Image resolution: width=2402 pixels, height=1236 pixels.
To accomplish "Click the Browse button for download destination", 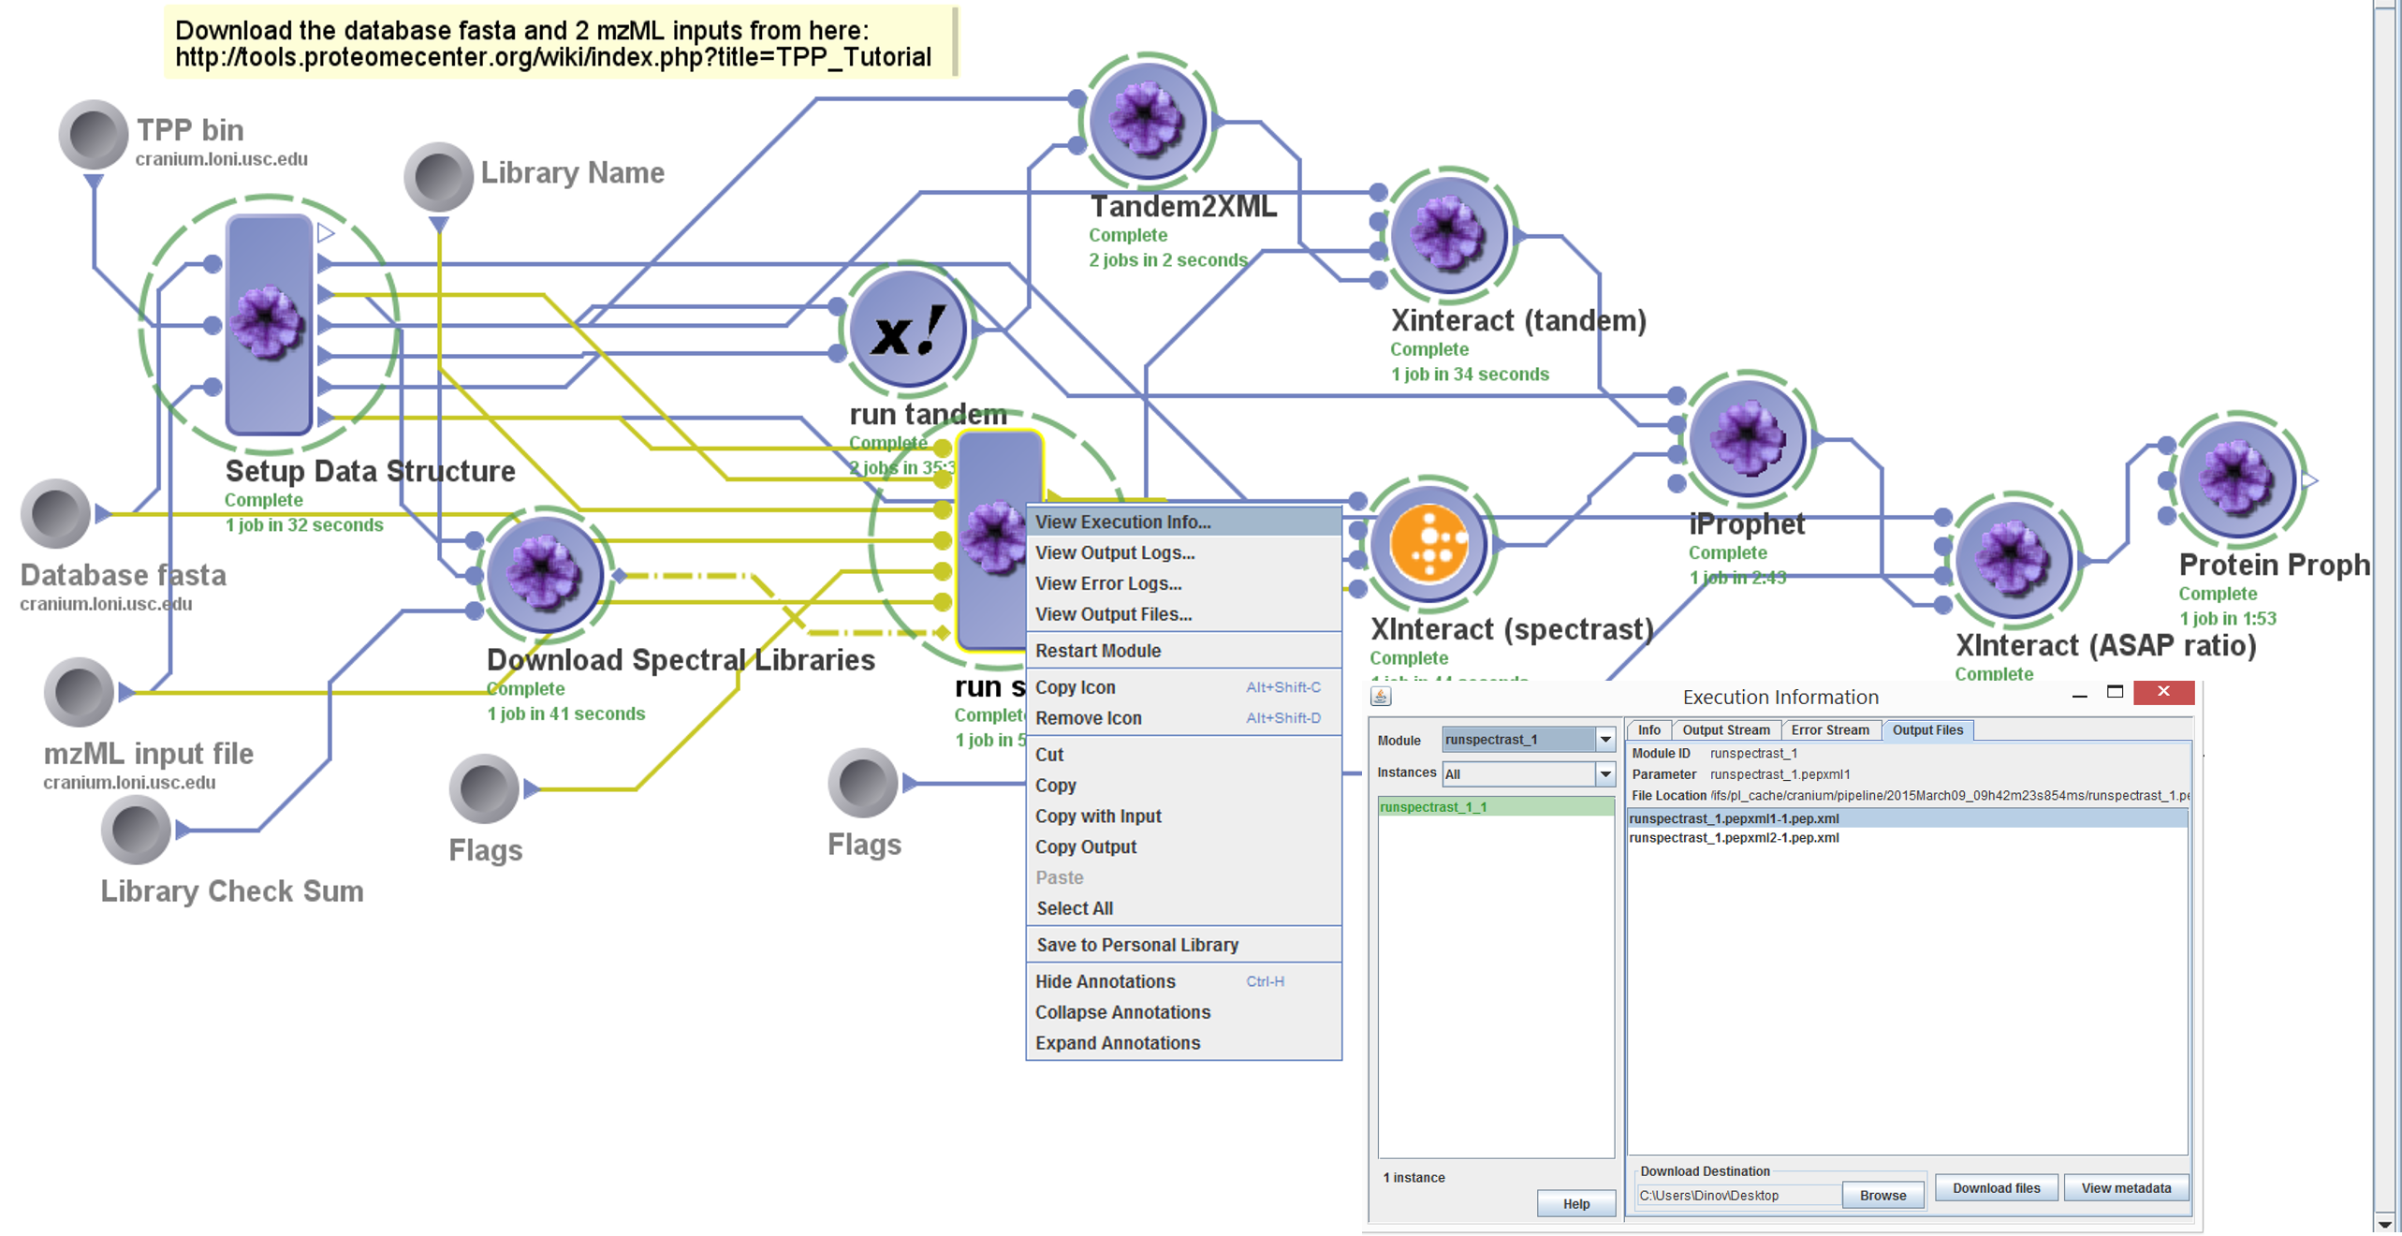I will (1882, 1196).
